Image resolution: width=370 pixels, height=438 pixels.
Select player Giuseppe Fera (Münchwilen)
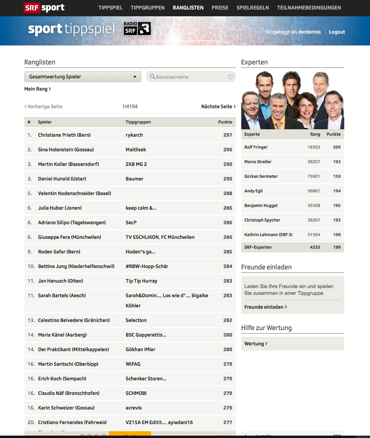tap(69, 237)
